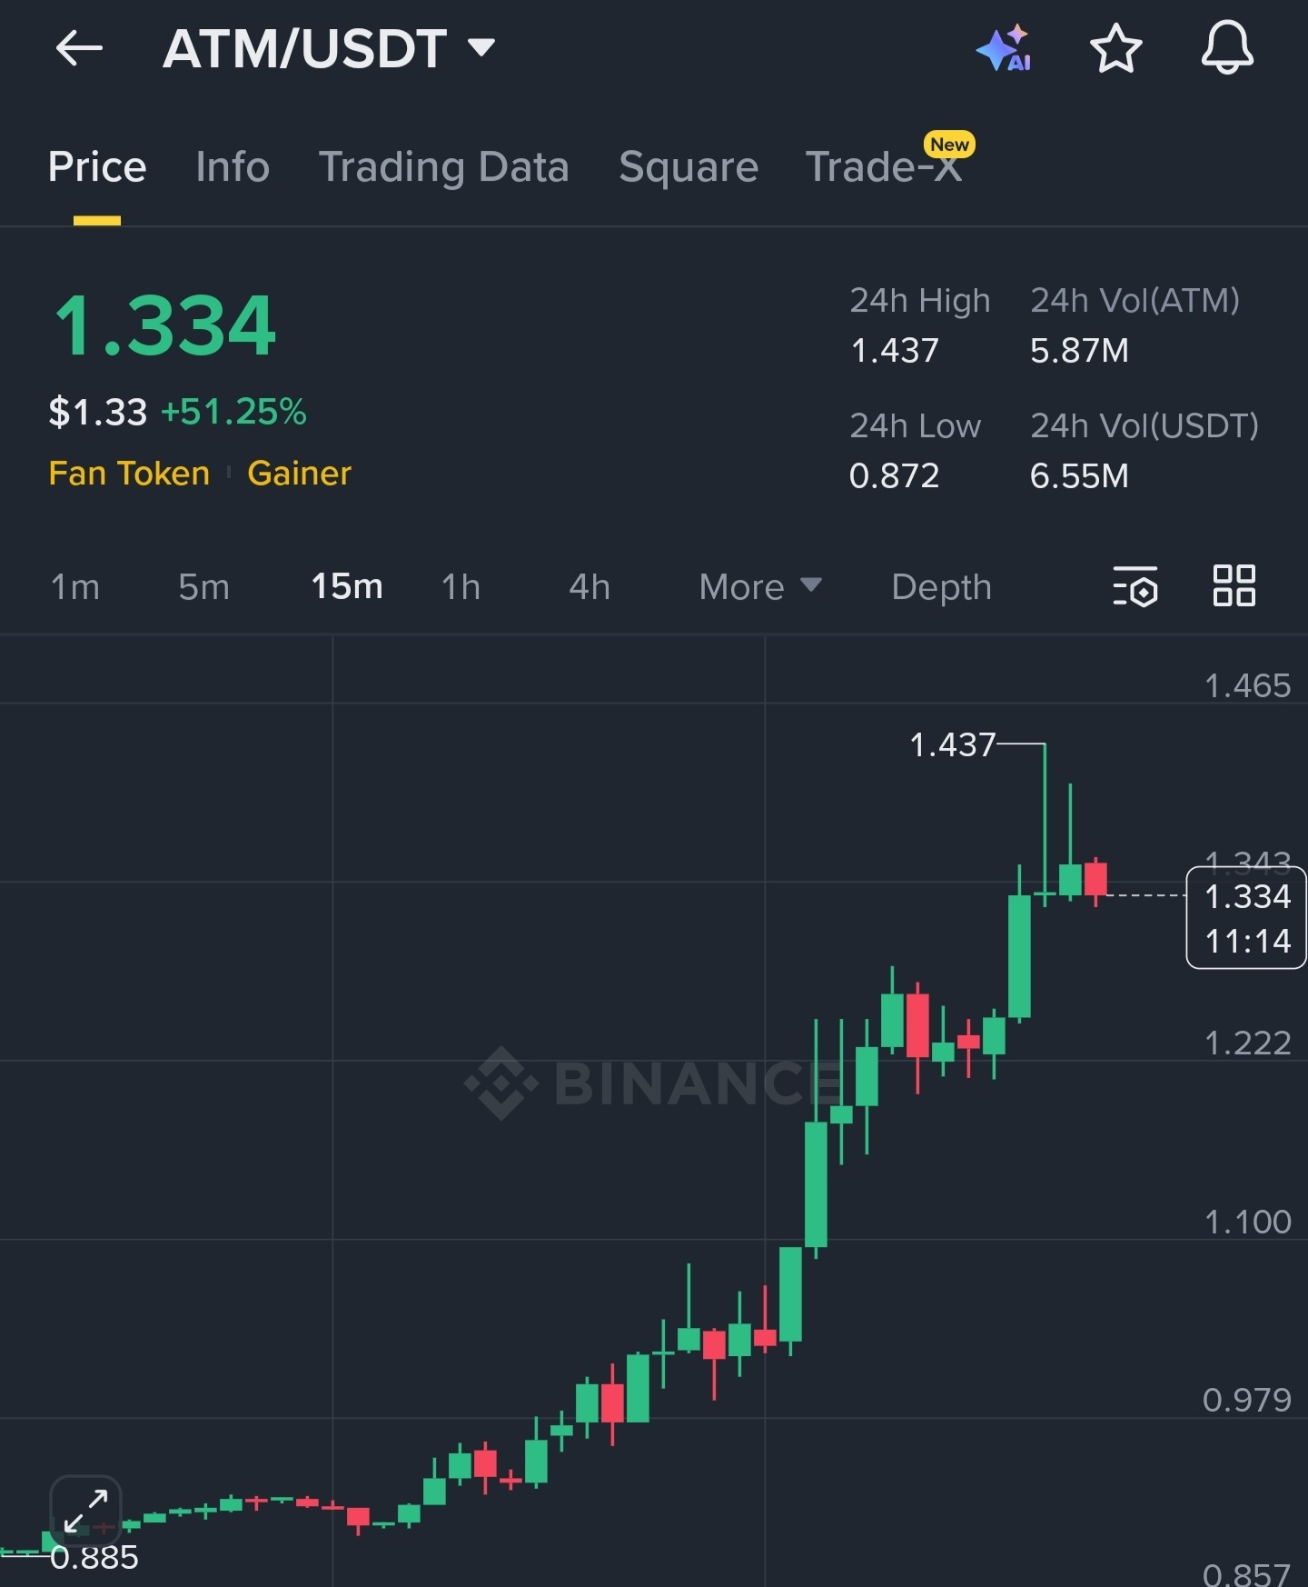The width and height of the screenshot is (1308, 1587).
Task: Open price alert bell icon
Action: pyautogui.click(x=1227, y=48)
